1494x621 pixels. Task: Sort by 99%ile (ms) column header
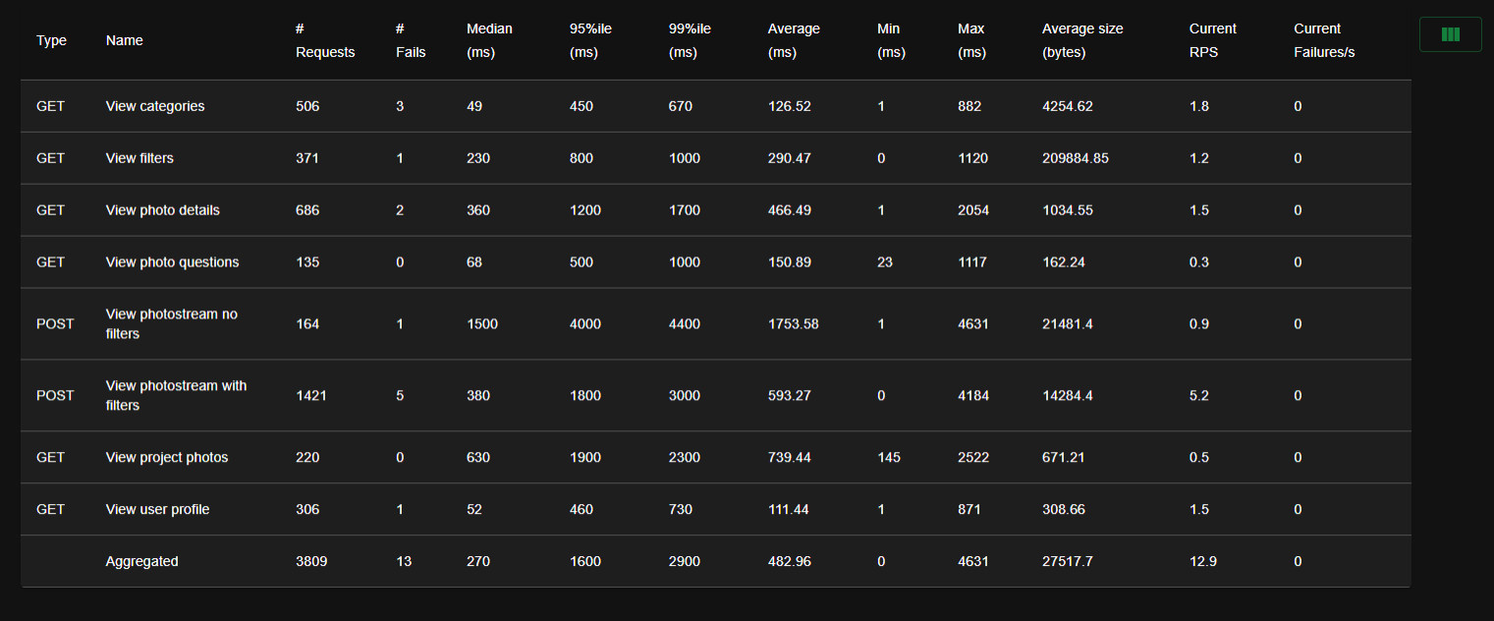point(690,40)
